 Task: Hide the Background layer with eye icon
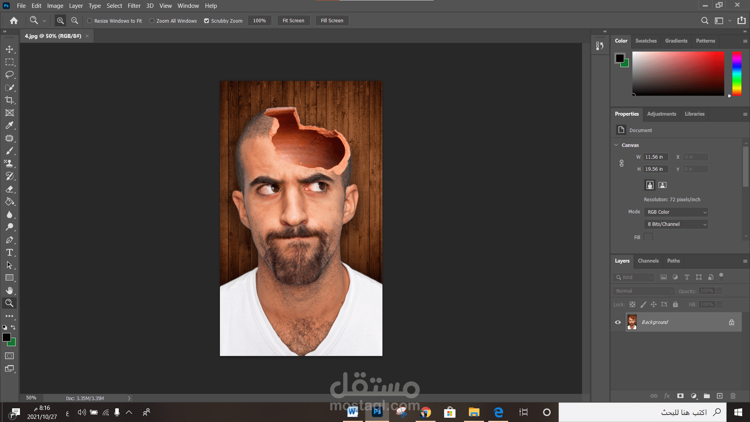click(x=618, y=322)
